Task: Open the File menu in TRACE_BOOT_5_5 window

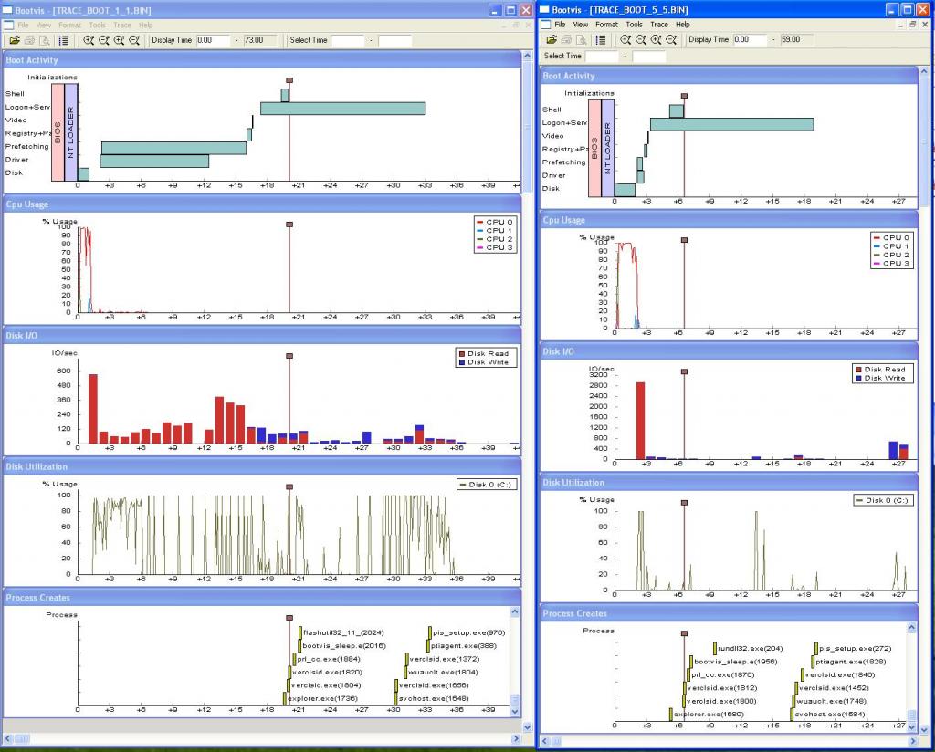Action: pos(560,25)
